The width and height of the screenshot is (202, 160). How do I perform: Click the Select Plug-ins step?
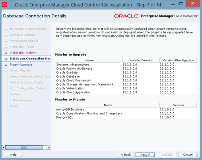[x=20, y=70]
